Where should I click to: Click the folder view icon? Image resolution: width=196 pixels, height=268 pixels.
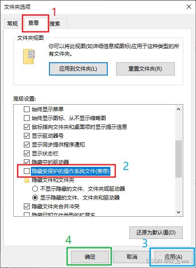(x=29, y=57)
